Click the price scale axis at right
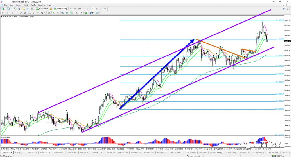Image resolution: width=291 pixels, height=157 pixels. 286,71
